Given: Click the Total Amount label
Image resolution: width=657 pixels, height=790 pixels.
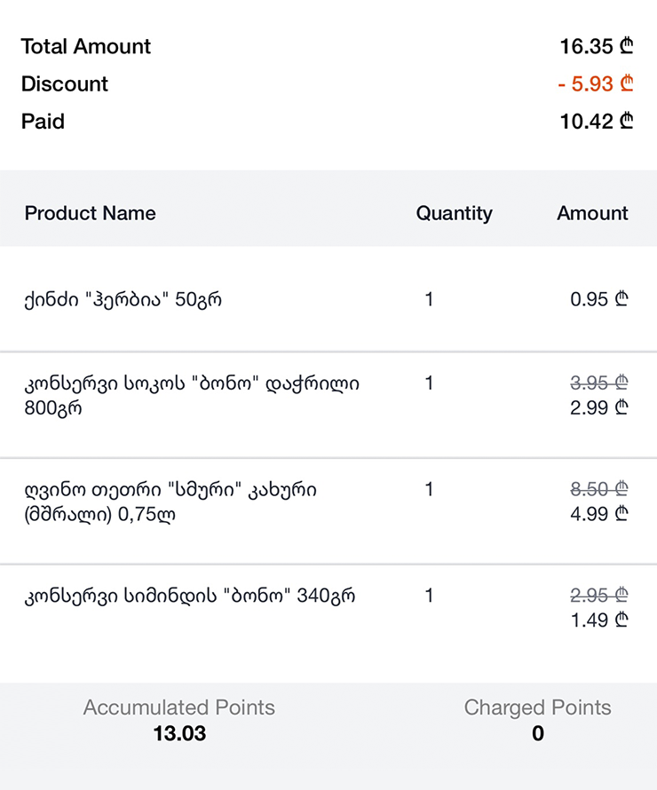Looking at the screenshot, I should (x=86, y=46).
